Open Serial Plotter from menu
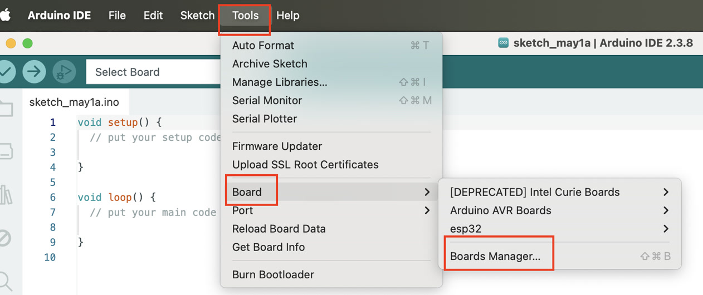 click(331, 119)
